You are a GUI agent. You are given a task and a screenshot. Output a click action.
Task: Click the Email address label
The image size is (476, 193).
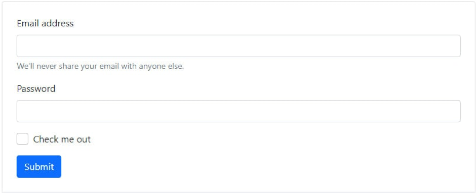click(x=45, y=23)
